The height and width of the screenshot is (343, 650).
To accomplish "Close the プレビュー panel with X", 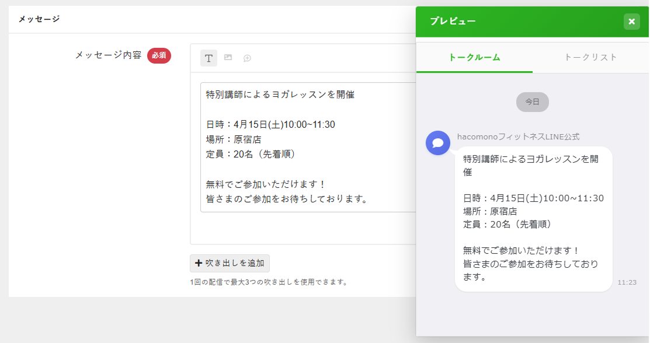I will (x=631, y=22).
